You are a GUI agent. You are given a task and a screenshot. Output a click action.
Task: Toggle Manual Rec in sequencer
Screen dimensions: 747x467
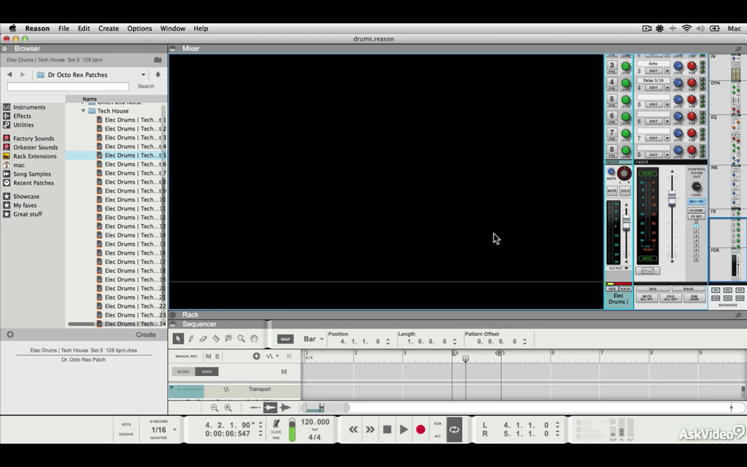pyautogui.click(x=186, y=356)
